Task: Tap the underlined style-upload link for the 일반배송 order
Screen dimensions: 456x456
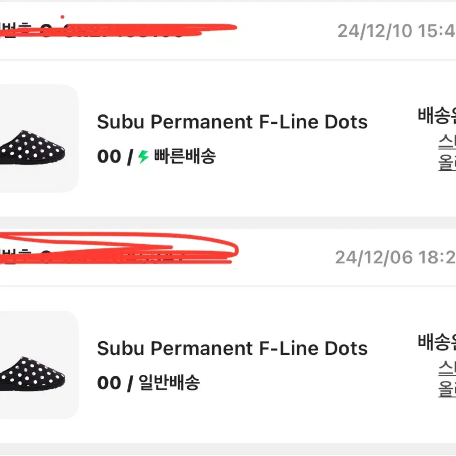Action: coord(447,379)
